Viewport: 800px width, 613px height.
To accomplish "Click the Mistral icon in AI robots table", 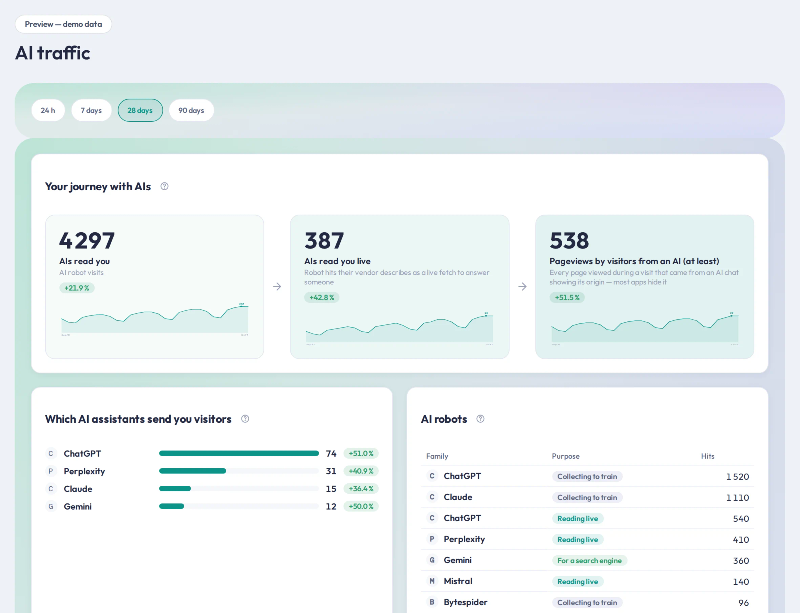I will 432,581.
